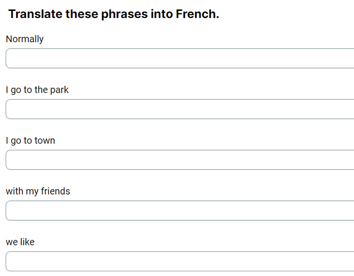Image resolution: width=354 pixels, height=276 pixels.
Task: Click the "with my friends" translation field
Action: point(180,210)
